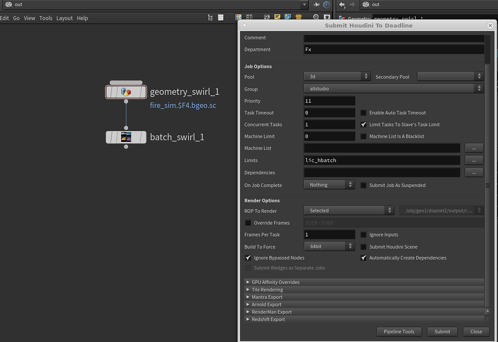498x342 pixels.
Task: Check the Override Frames option
Action: click(x=248, y=223)
